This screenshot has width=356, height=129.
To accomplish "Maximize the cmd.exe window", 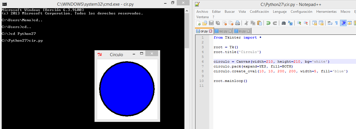I will [x=173, y=3].
